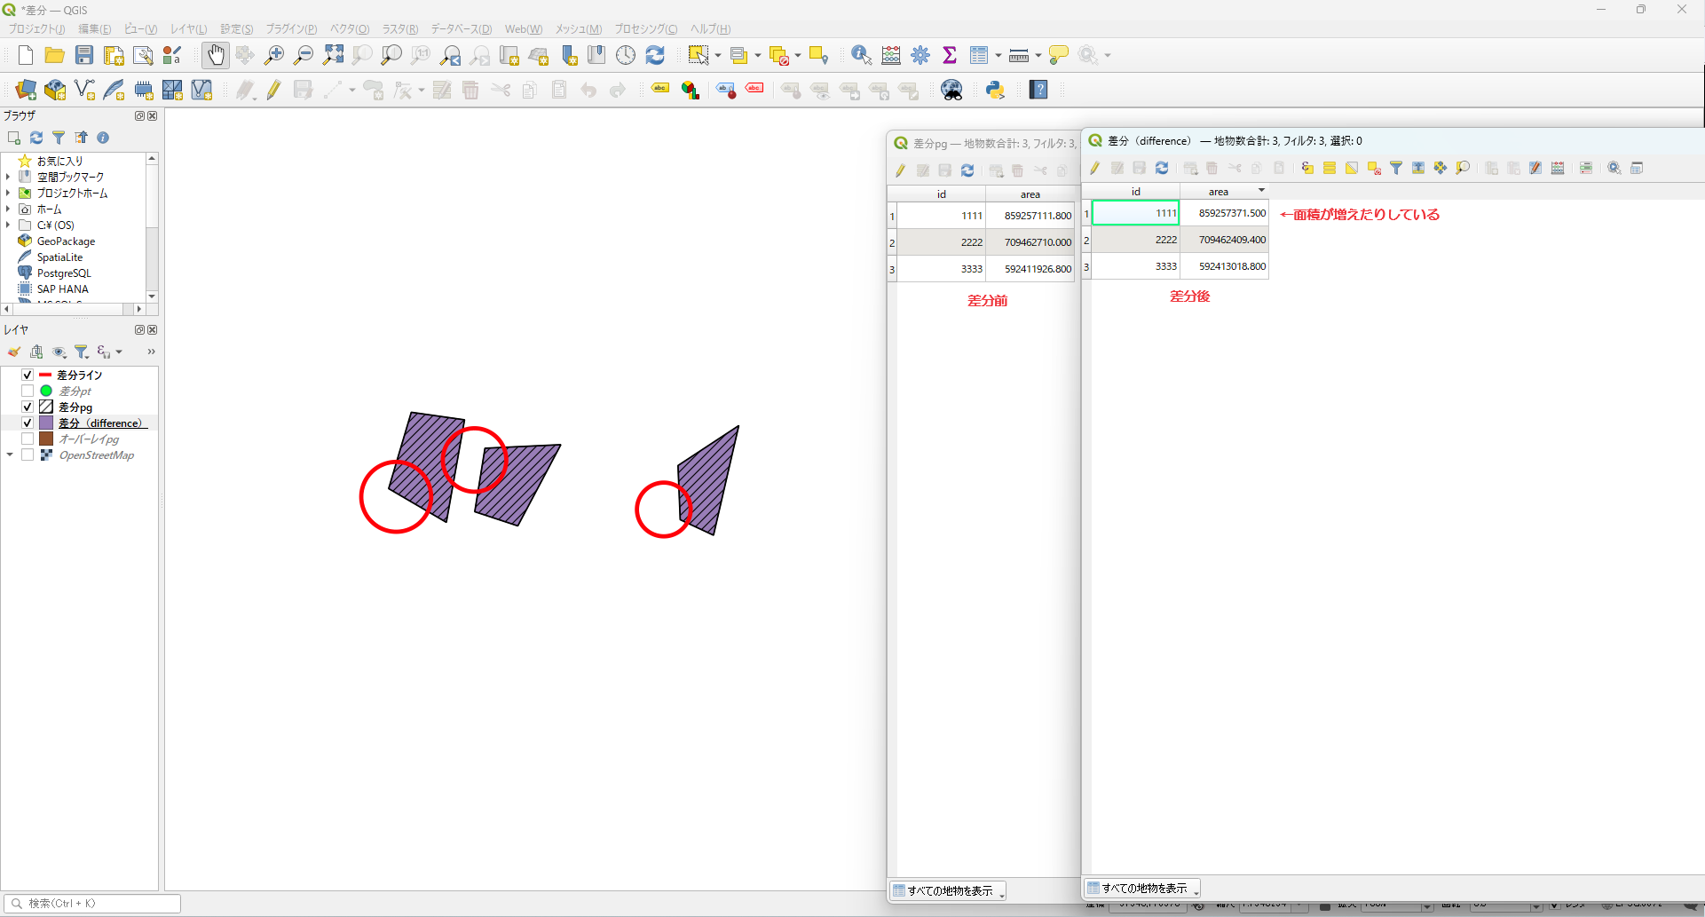Open the field calculator icon
Viewport: 1705px width, 917px height.
click(891, 55)
